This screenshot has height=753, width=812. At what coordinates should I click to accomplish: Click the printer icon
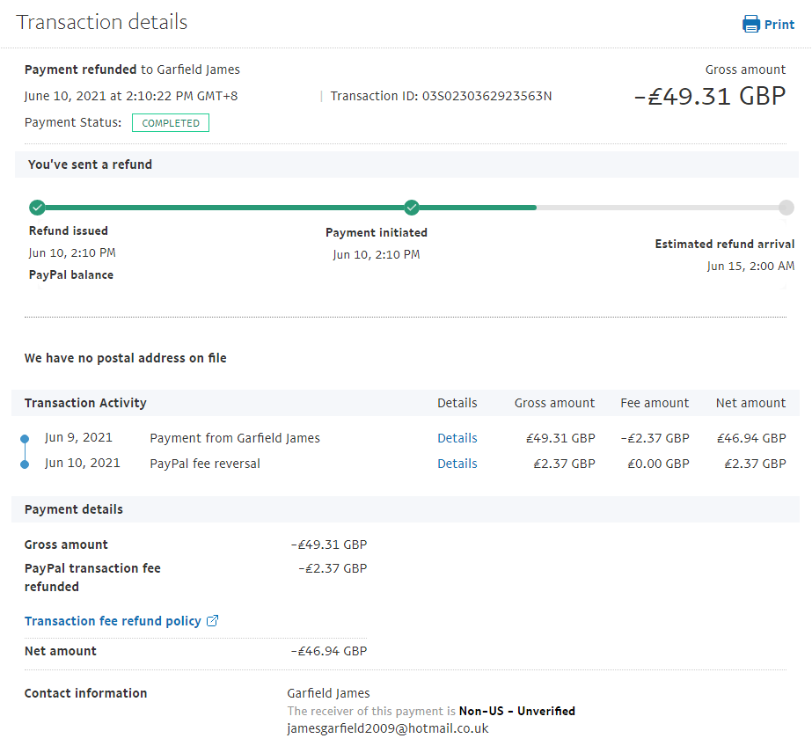(751, 24)
